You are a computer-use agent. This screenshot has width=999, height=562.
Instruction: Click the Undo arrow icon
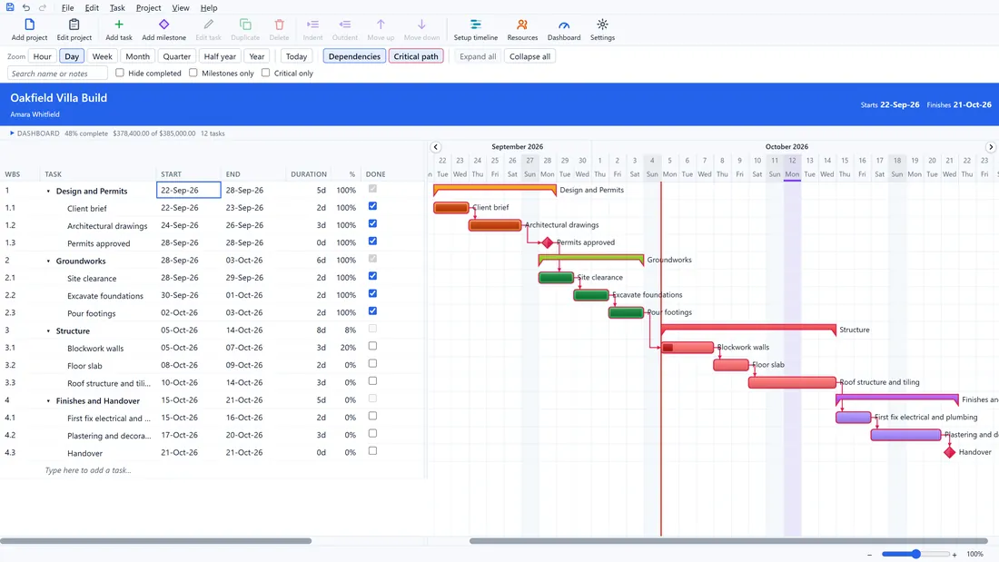click(26, 7)
